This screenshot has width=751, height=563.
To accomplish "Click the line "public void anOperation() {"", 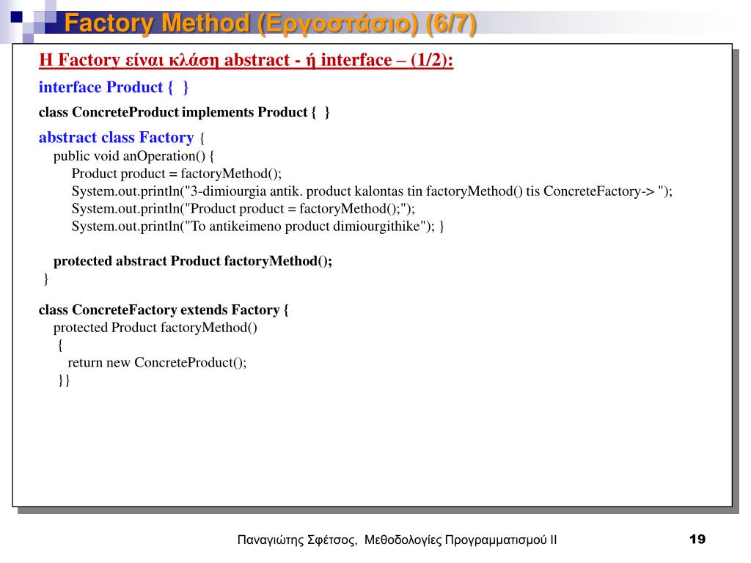I will [x=133, y=157].
